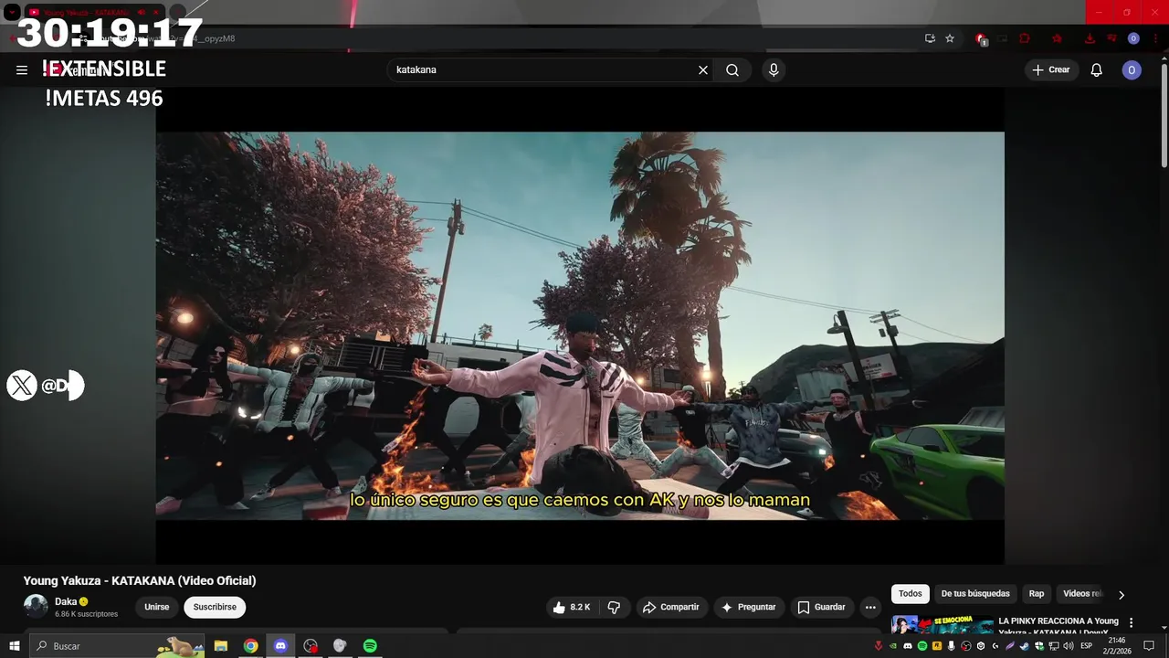
Task: Open the Windows notification center icon
Action: [1149, 646]
